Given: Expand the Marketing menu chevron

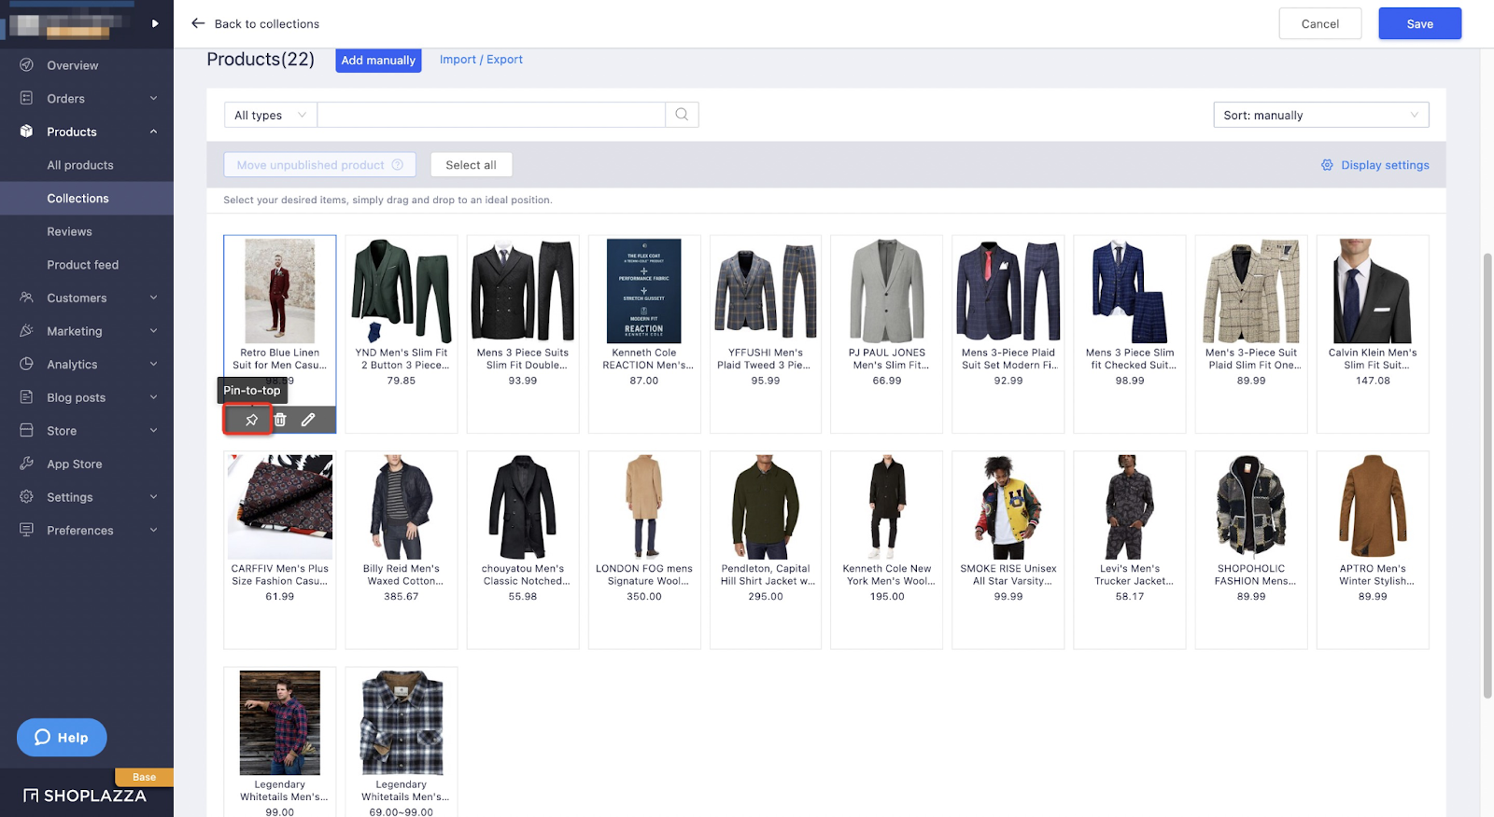Looking at the screenshot, I should click(153, 331).
